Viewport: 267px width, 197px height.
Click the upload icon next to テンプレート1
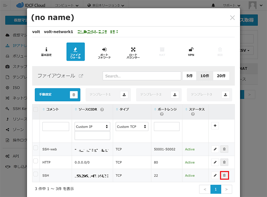(124, 95)
